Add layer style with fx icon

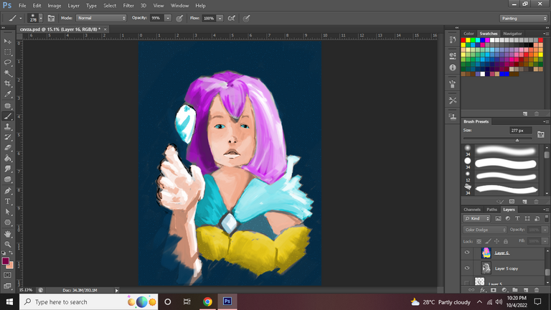[x=482, y=290]
